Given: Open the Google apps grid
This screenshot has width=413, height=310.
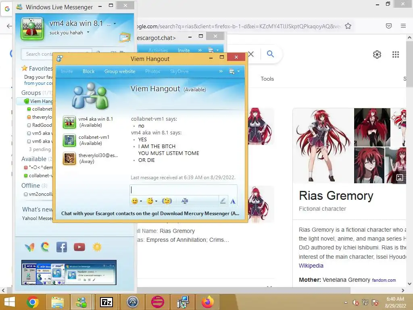Looking at the screenshot, I should [396, 54].
